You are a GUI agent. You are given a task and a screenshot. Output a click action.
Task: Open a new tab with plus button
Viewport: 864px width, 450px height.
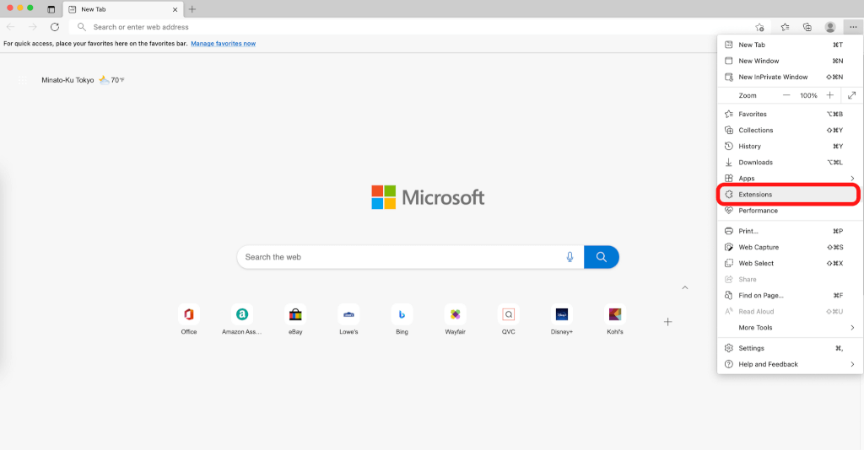tap(192, 9)
